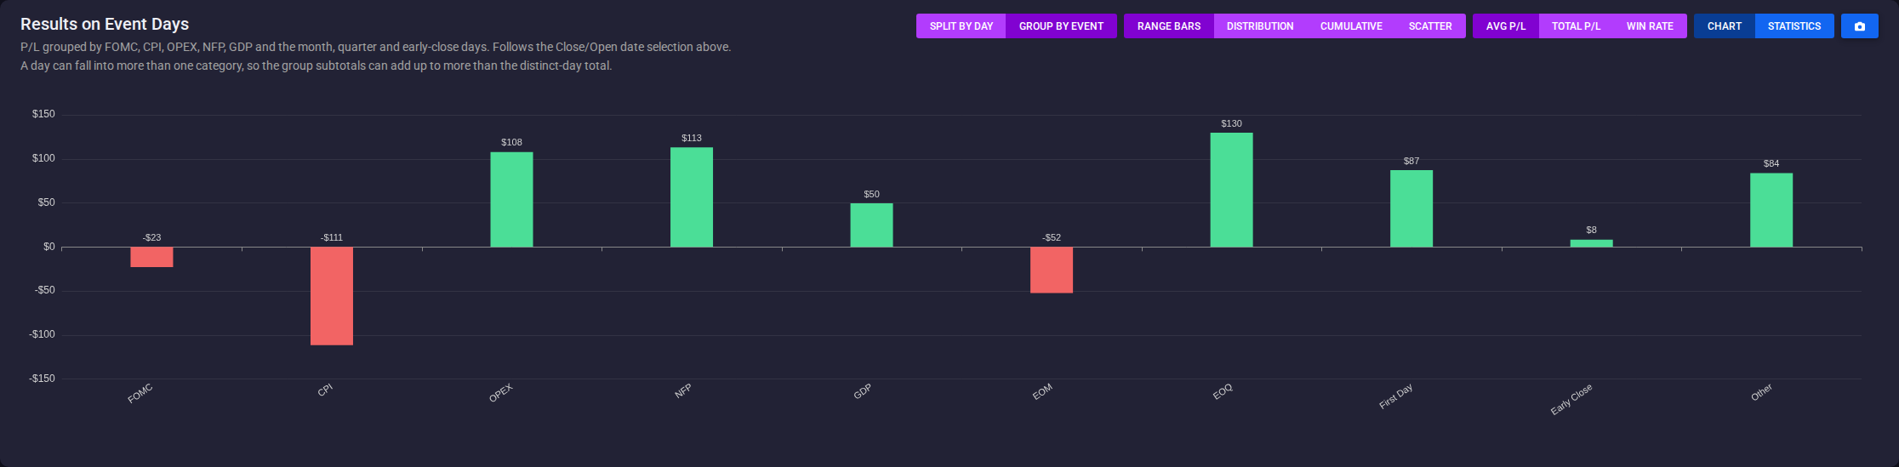Image resolution: width=1899 pixels, height=467 pixels.
Task: Open the Chart tab
Action: click(x=1725, y=26)
